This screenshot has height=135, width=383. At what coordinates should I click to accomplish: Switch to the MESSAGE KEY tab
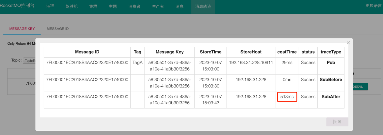[x=22, y=29]
